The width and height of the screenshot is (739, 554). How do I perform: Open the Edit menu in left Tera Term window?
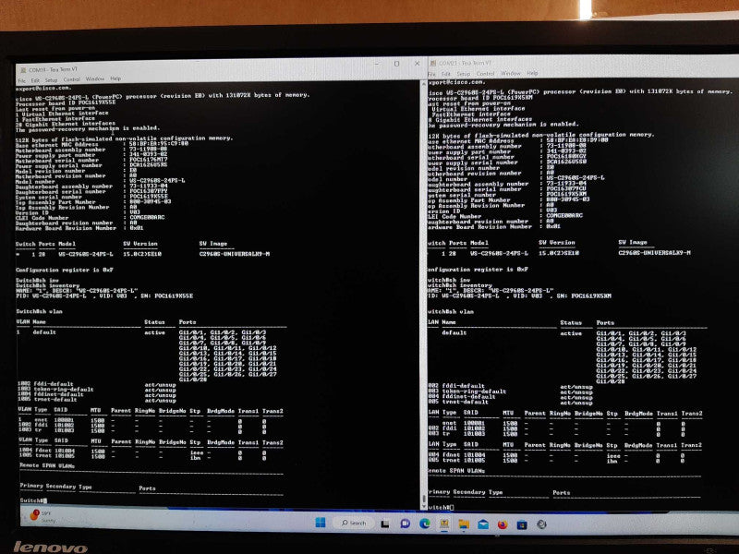click(x=35, y=80)
